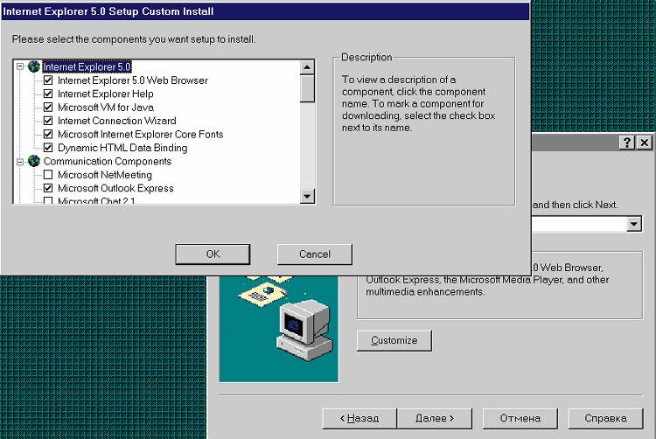Screen dimensions: 656x439
Task: Uncheck Microsoft Internet Explorer Core Fonts
Action: tap(48, 134)
